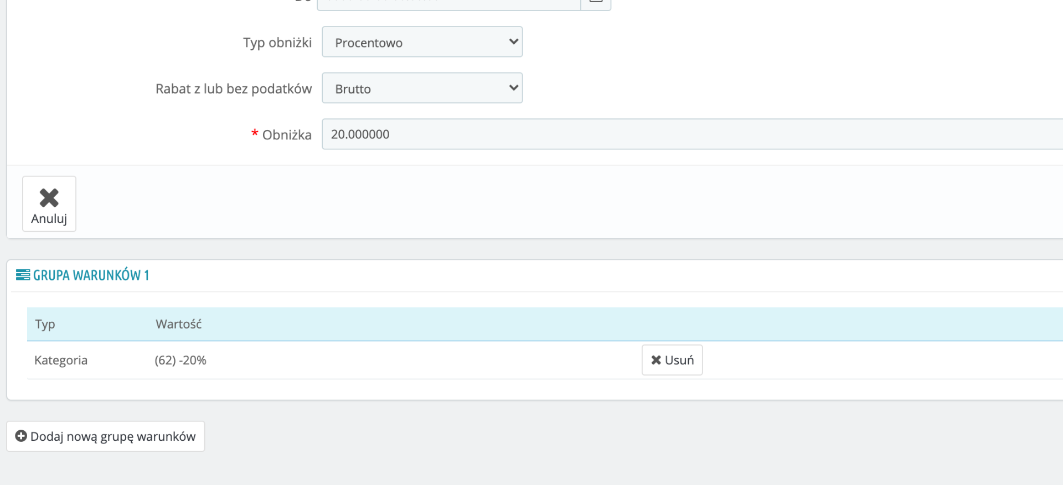Click Dodaj nową grupę warunków button
Viewport: 1063px width, 485px height.
click(106, 436)
